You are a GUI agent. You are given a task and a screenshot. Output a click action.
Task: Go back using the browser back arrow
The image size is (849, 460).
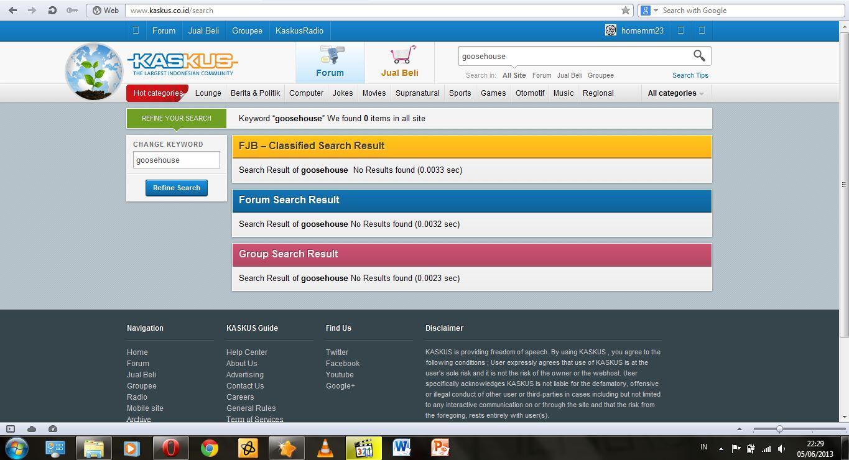(12, 10)
